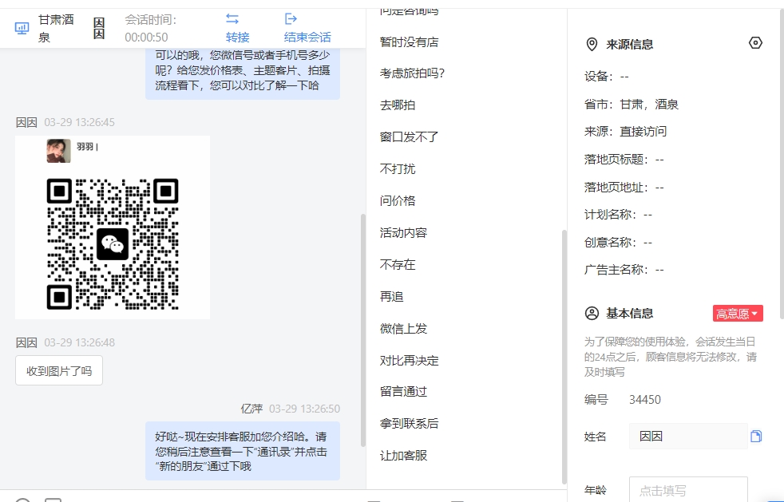
Task: Click the 计划名称 row
Action: coord(618,215)
